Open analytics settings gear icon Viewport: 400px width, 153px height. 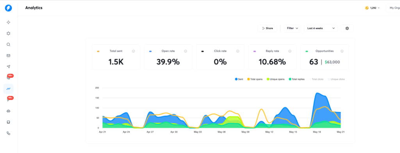click(347, 28)
